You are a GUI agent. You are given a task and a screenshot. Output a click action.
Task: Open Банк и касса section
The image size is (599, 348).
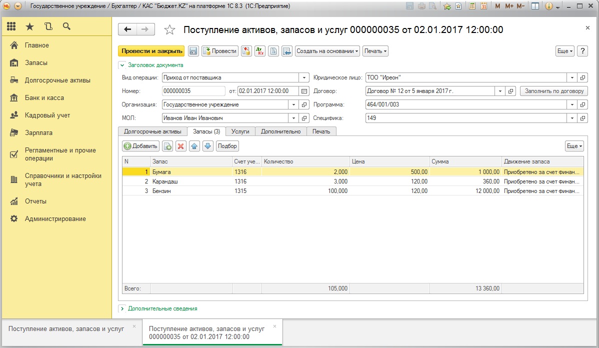[44, 98]
